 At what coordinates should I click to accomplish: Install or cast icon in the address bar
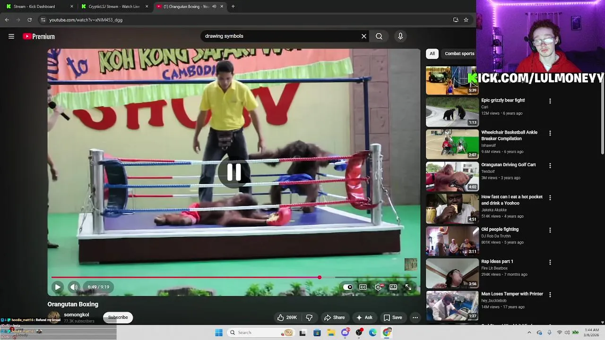click(x=456, y=20)
